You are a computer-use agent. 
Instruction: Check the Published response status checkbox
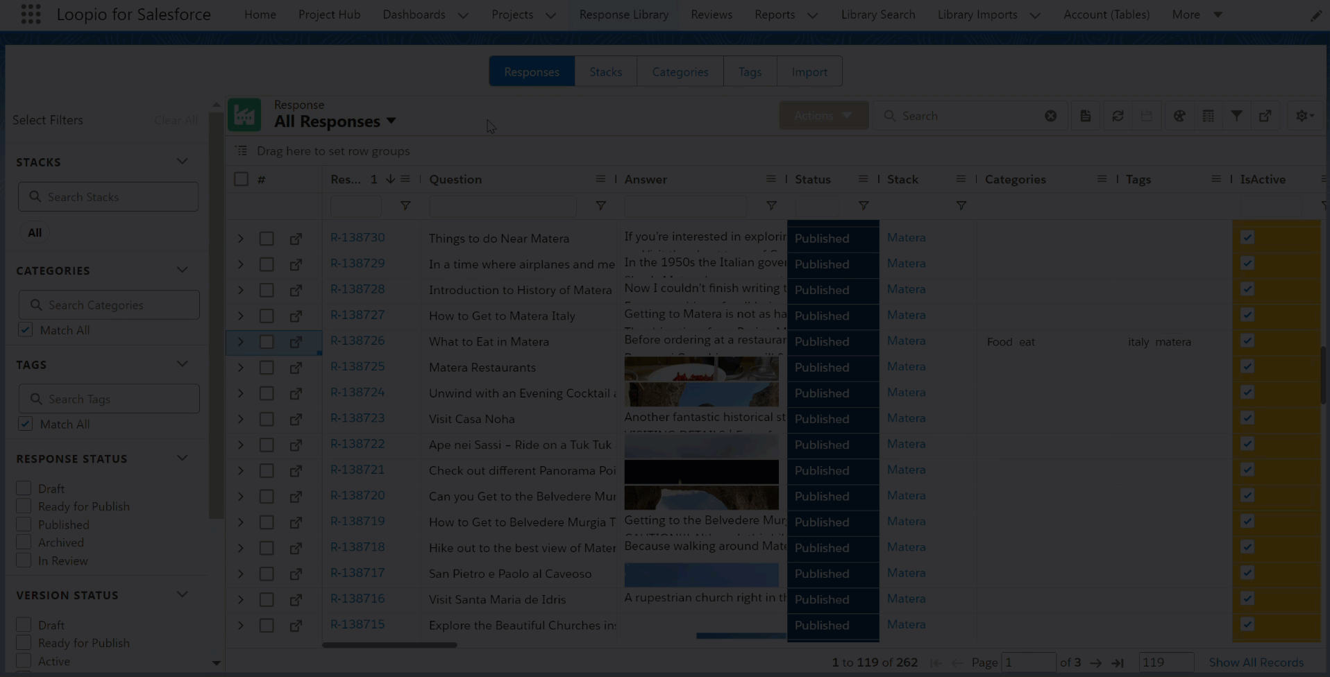tap(24, 524)
